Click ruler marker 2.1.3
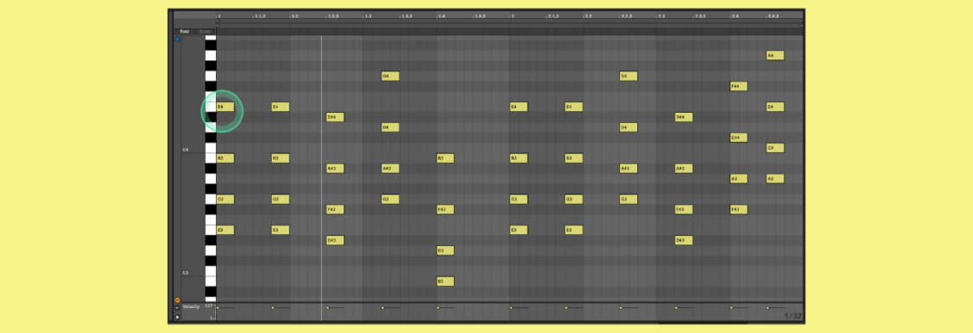 click(x=553, y=16)
